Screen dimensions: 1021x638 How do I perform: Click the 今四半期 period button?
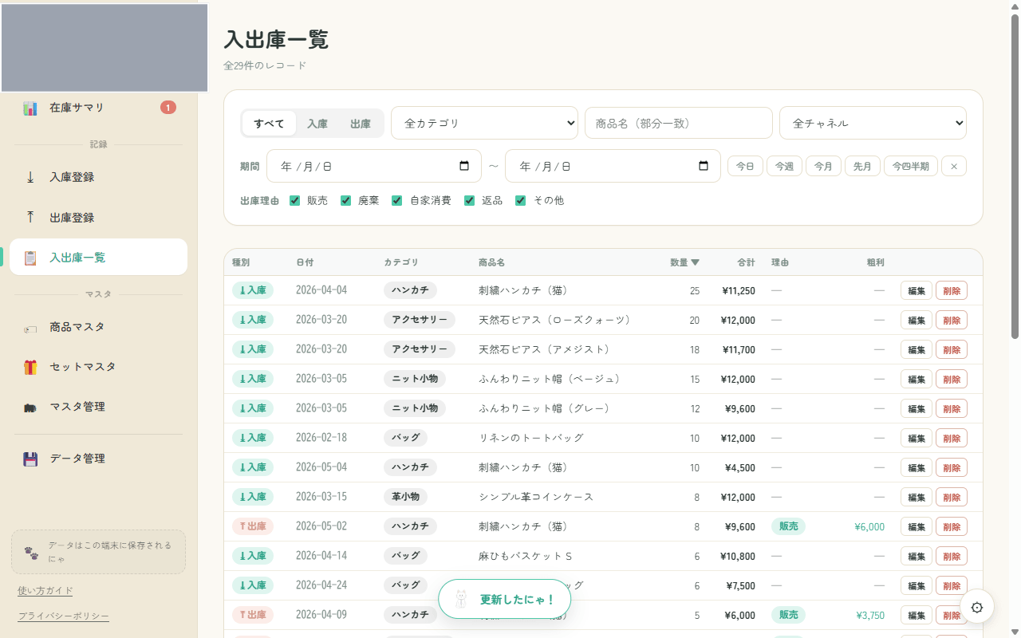coord(911,166)
